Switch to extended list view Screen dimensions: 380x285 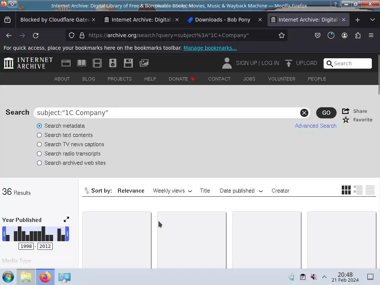(x=358, y=190)
